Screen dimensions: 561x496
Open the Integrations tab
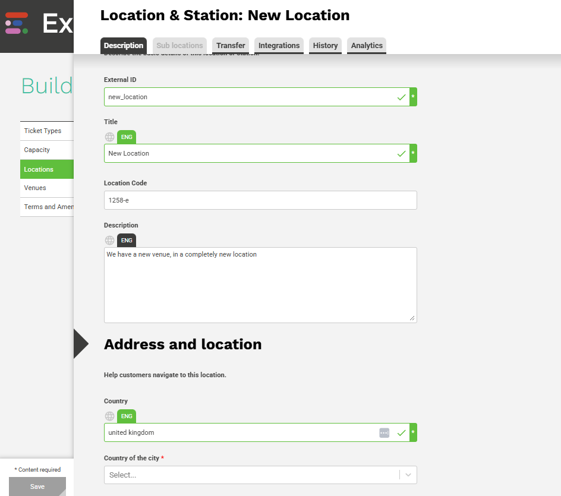pyautogui.click(x=279, y=46)
